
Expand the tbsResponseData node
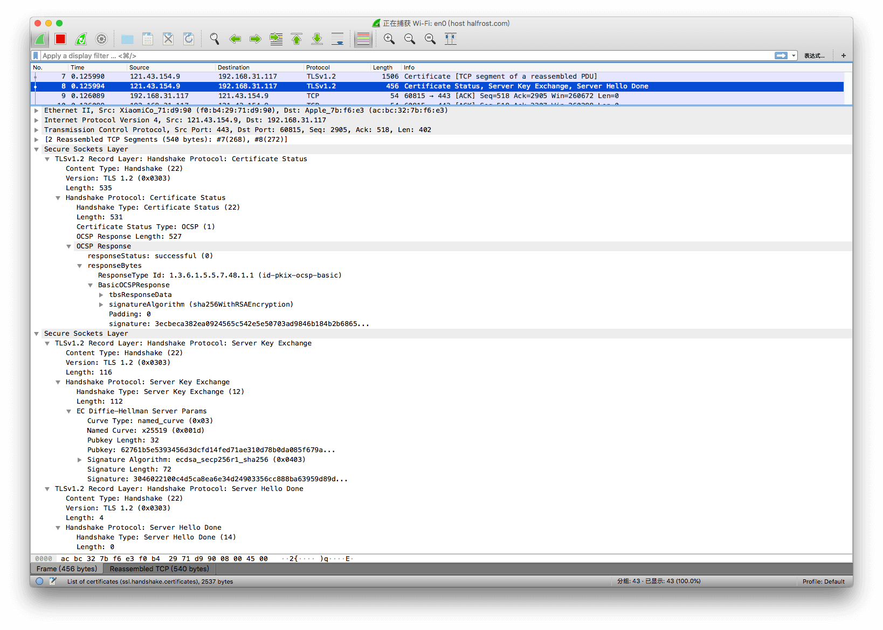tap(101, 295)
